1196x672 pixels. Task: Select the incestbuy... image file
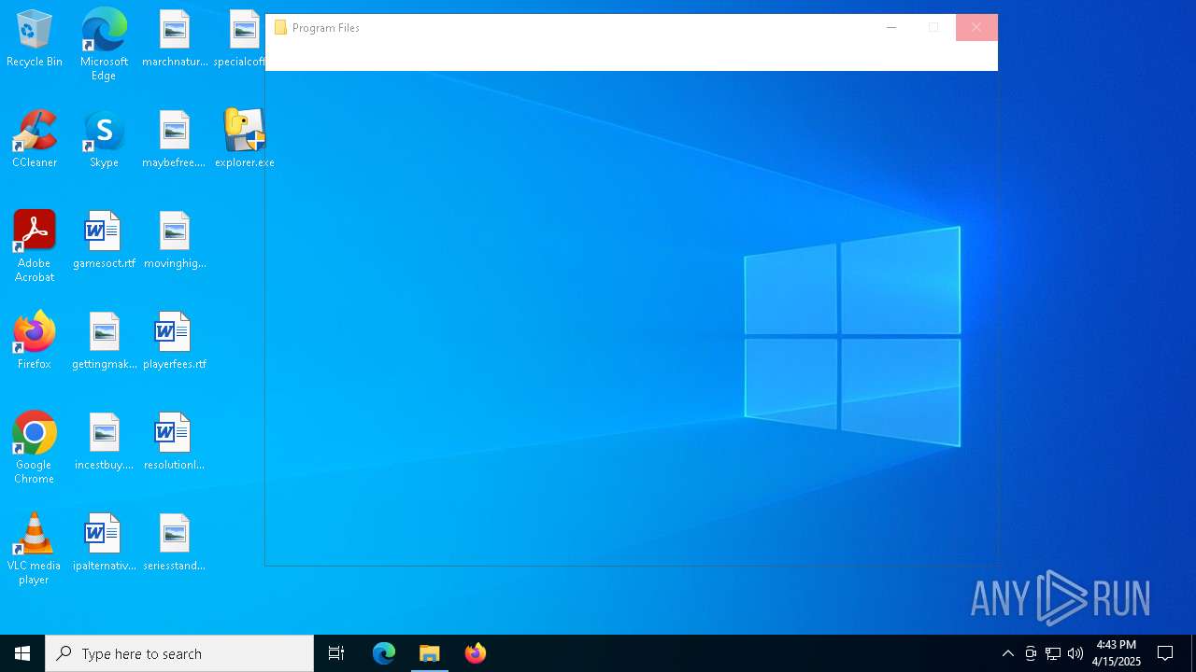coord(104,441)
